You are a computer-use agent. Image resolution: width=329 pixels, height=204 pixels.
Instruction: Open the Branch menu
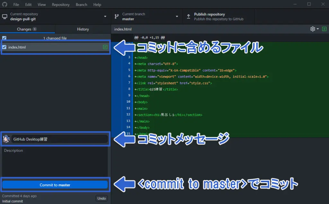(x=81, y=4)
